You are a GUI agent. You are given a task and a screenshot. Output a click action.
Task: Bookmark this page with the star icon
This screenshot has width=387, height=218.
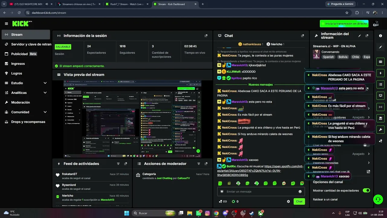(347, 13)
